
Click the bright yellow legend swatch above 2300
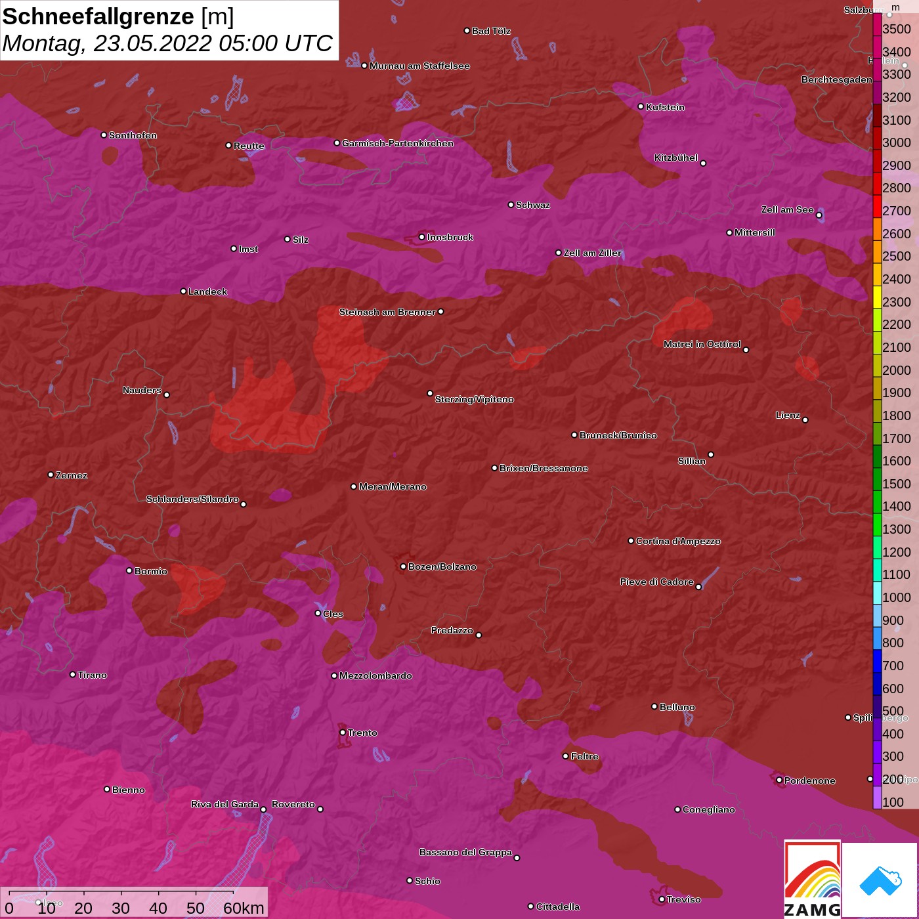[877, 297]
